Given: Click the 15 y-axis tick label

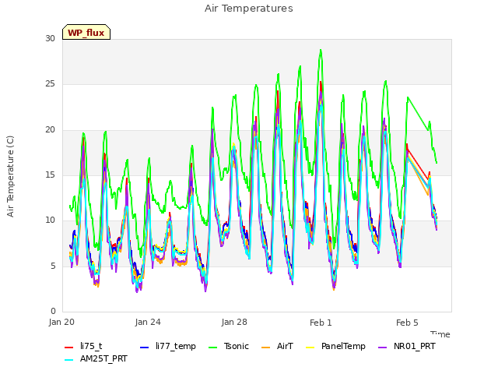Looking at the screenshot, I should click(50, 175).
